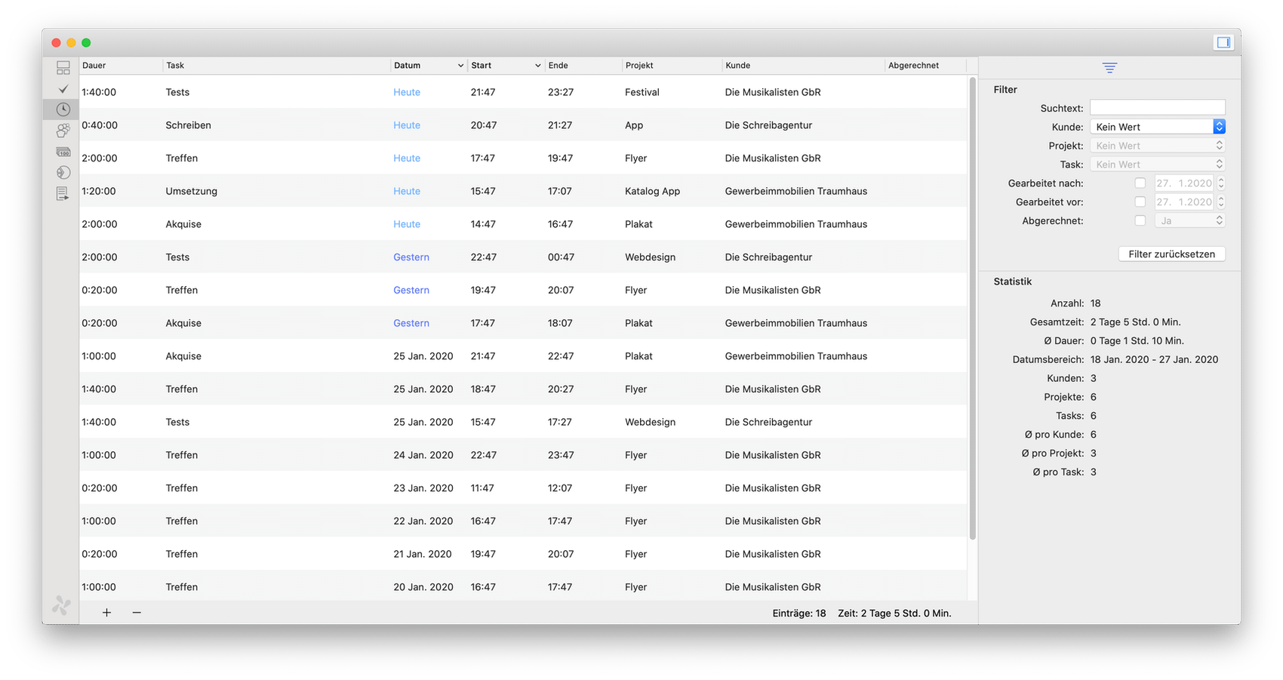
Task: Click the Datumsbereich statistic value
Action: tap(1154, 359)
